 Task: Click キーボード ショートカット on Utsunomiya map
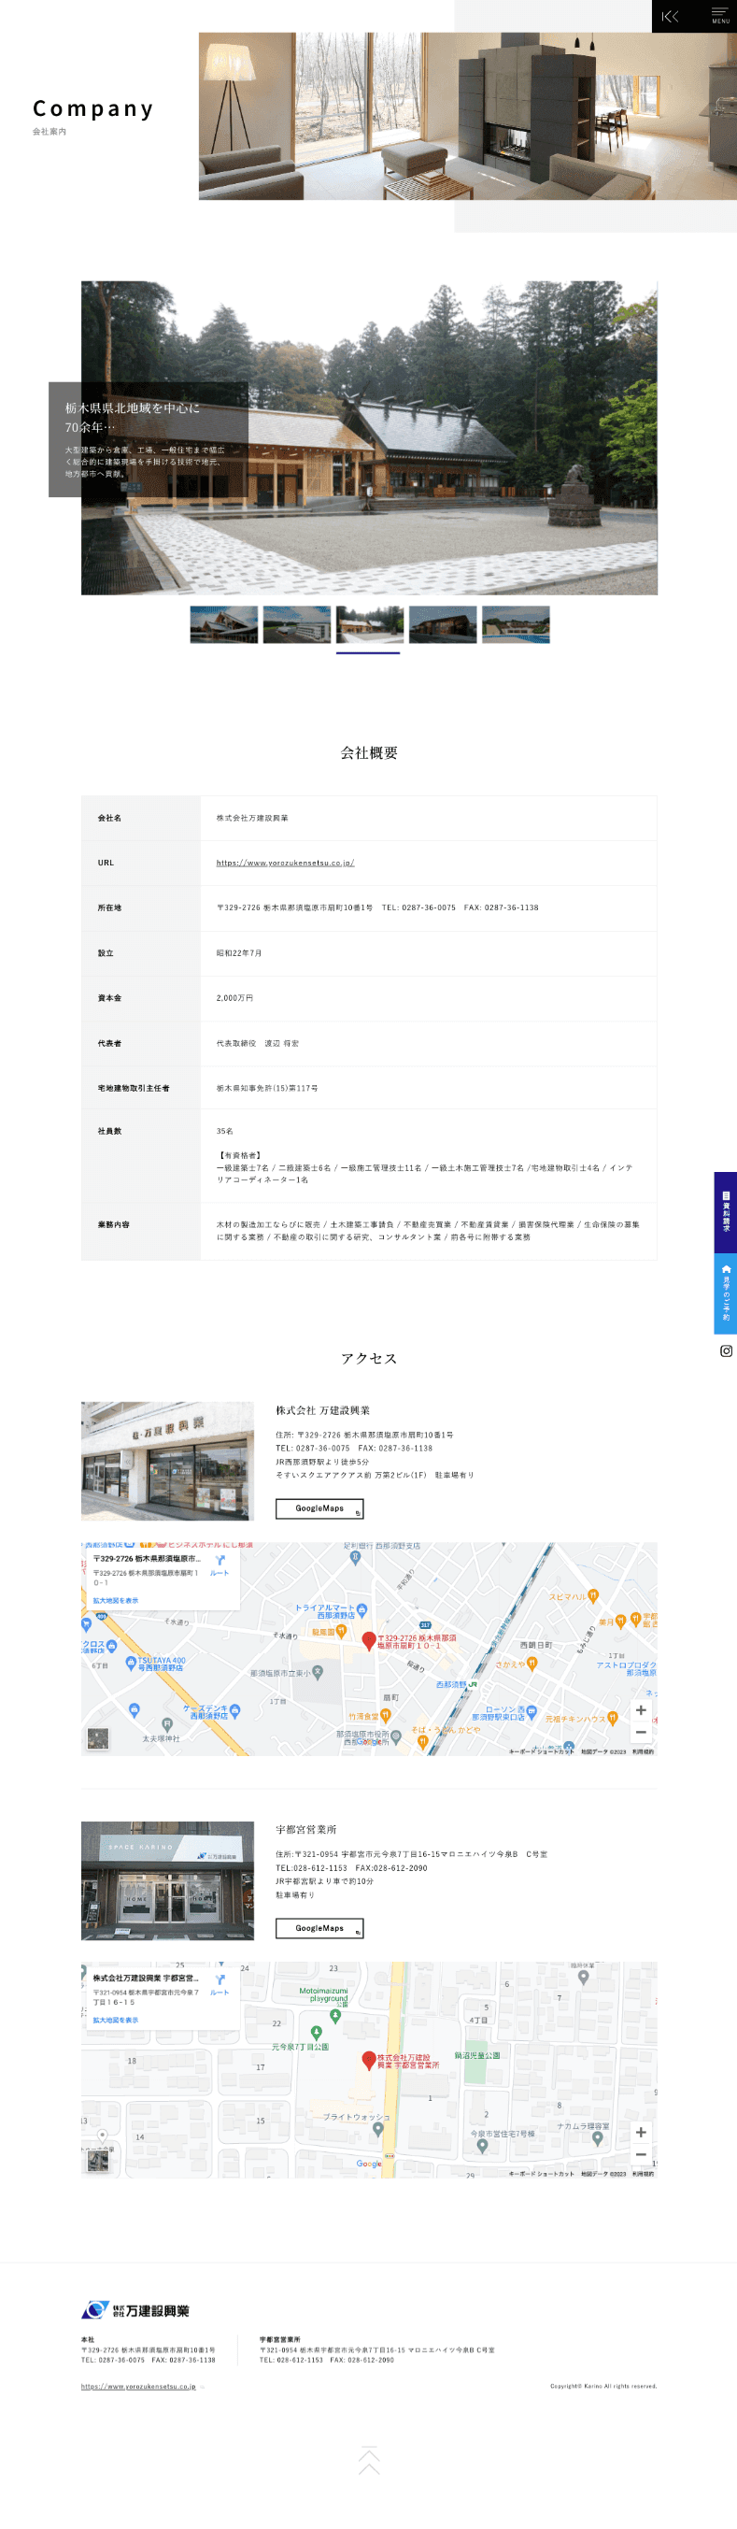point(542,2173)
